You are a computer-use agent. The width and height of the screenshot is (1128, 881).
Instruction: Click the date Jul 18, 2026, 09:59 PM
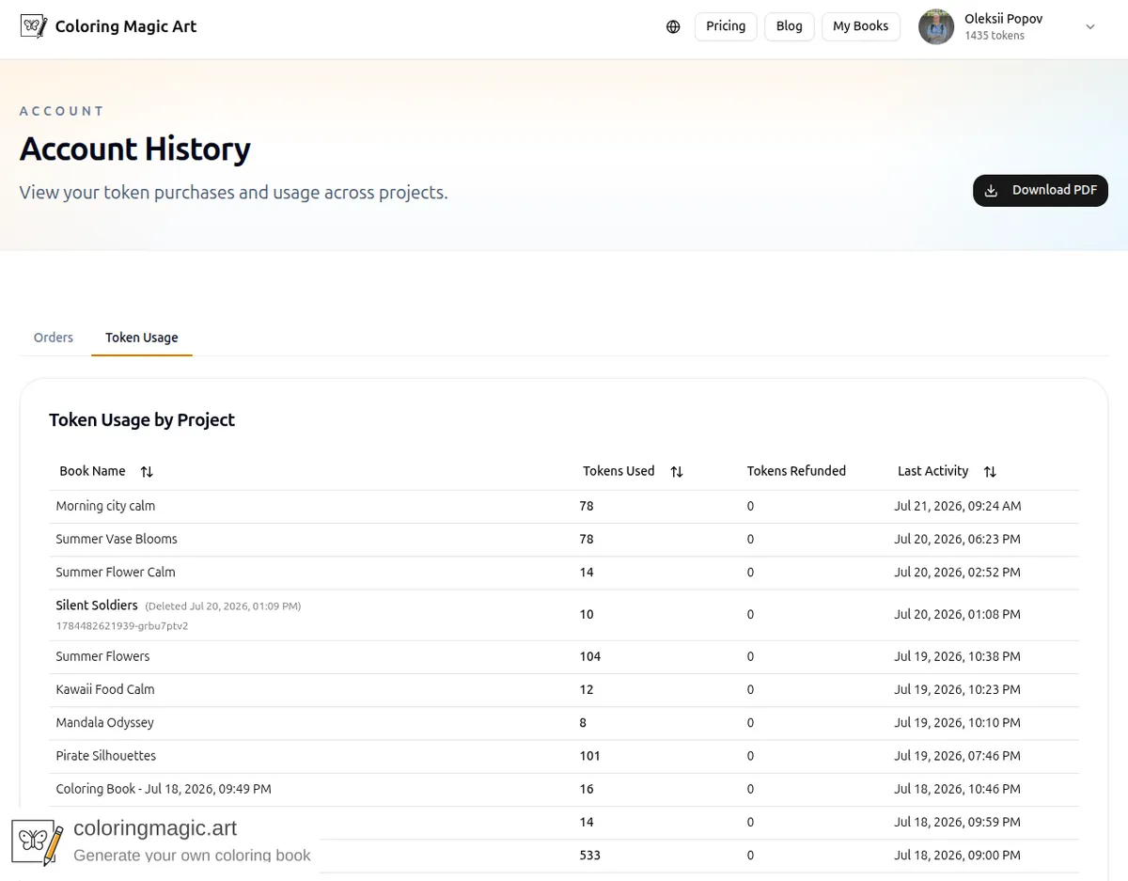[x=957, y=822]
